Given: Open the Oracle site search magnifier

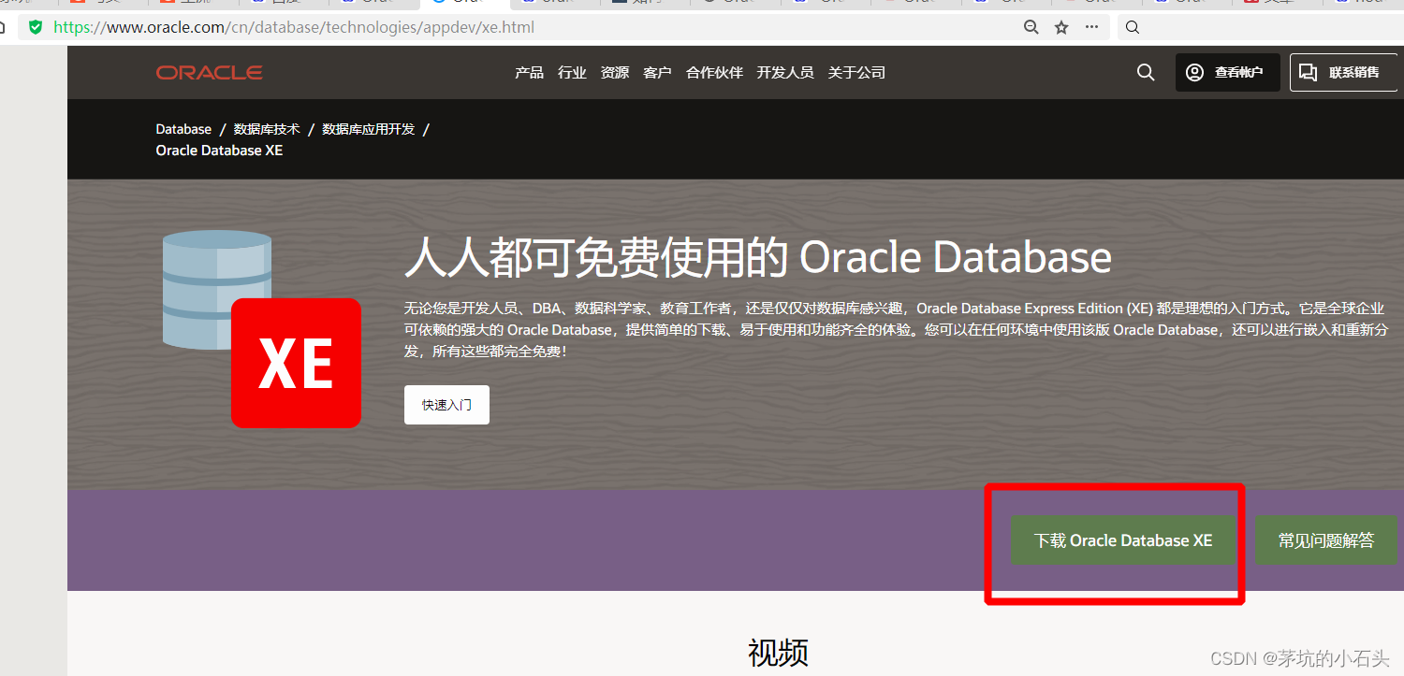Looking at the screenshot, I should pyautogui.click(x=1146, y=73).
